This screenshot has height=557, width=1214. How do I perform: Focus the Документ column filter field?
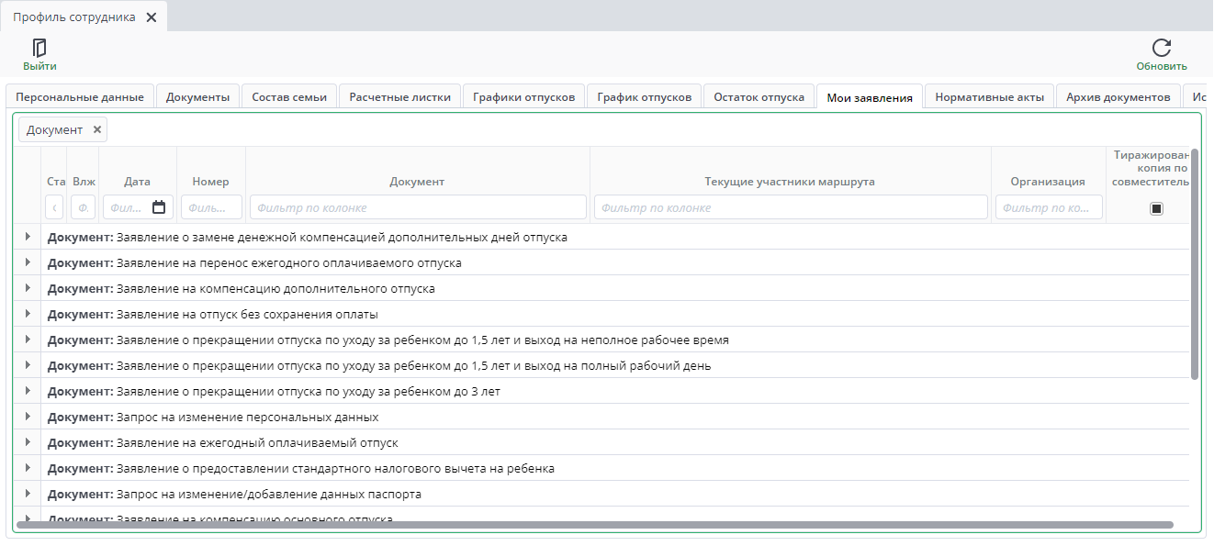(418, 207)
